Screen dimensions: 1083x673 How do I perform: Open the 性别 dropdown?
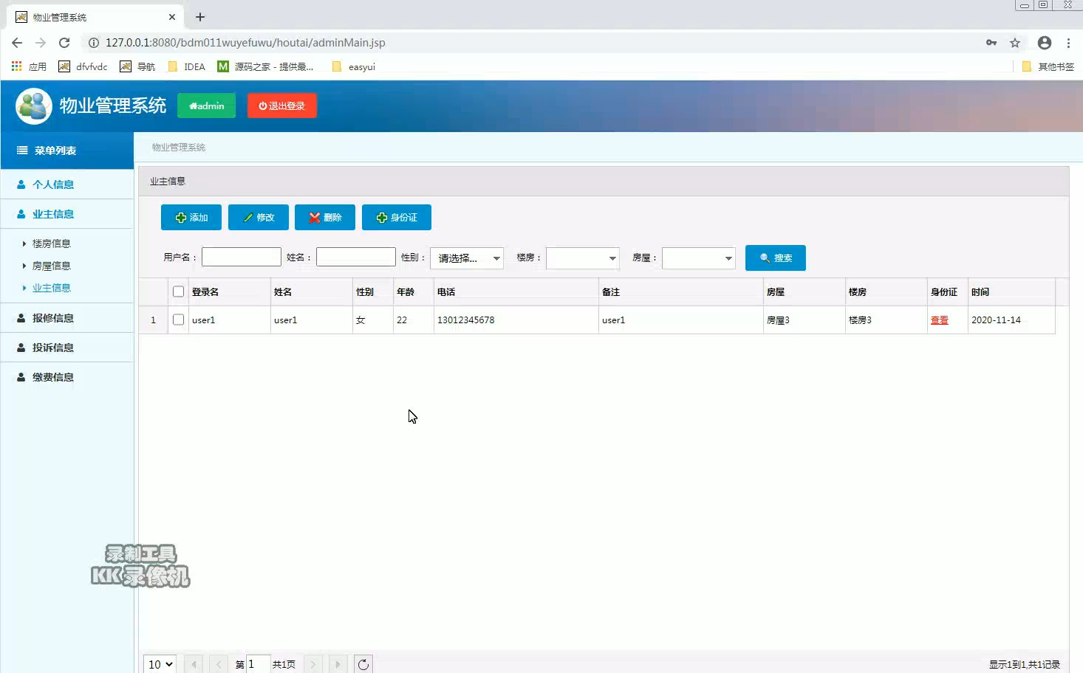click(467, 258)
